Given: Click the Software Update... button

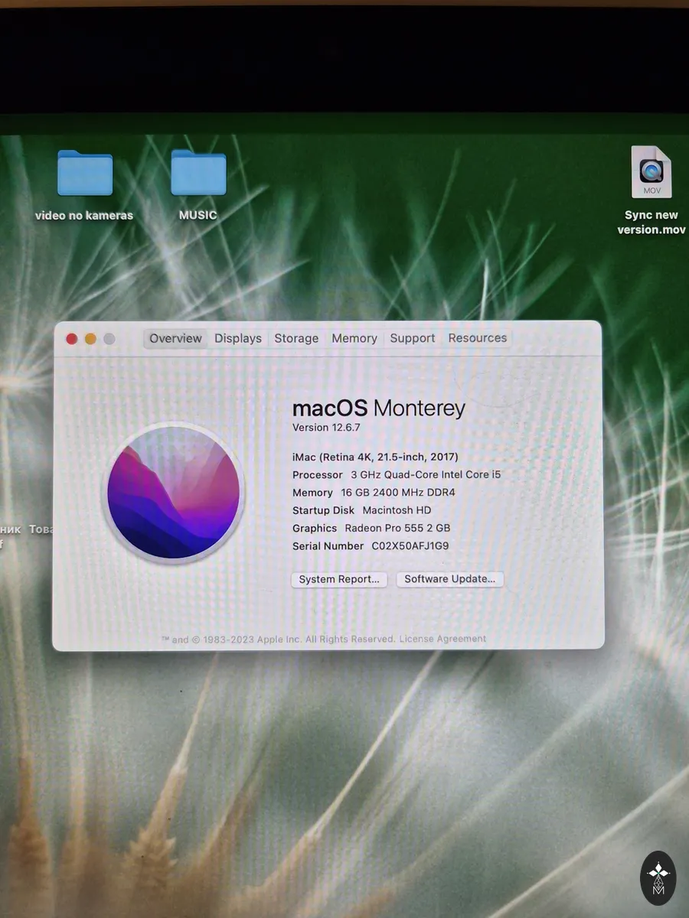Looking at the screenshot, I should click(450, 579).
